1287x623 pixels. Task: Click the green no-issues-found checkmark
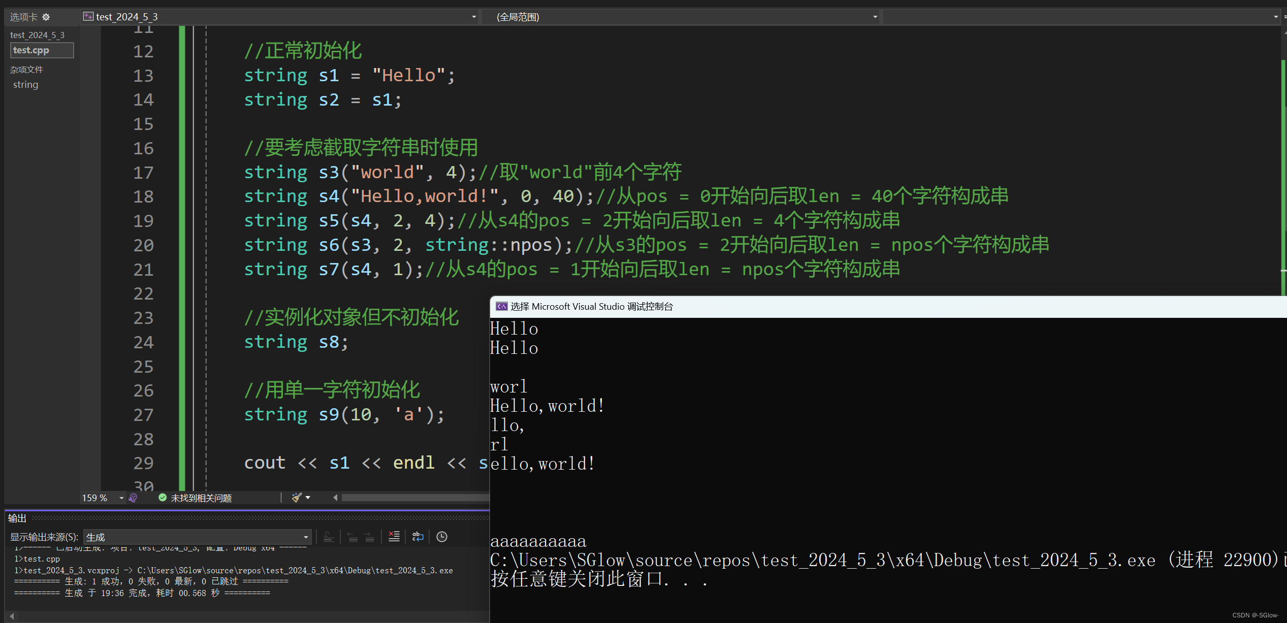[163, 498]
